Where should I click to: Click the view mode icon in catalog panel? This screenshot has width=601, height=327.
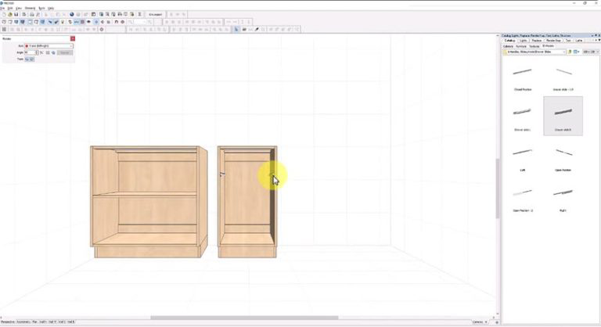click(576, 52)
